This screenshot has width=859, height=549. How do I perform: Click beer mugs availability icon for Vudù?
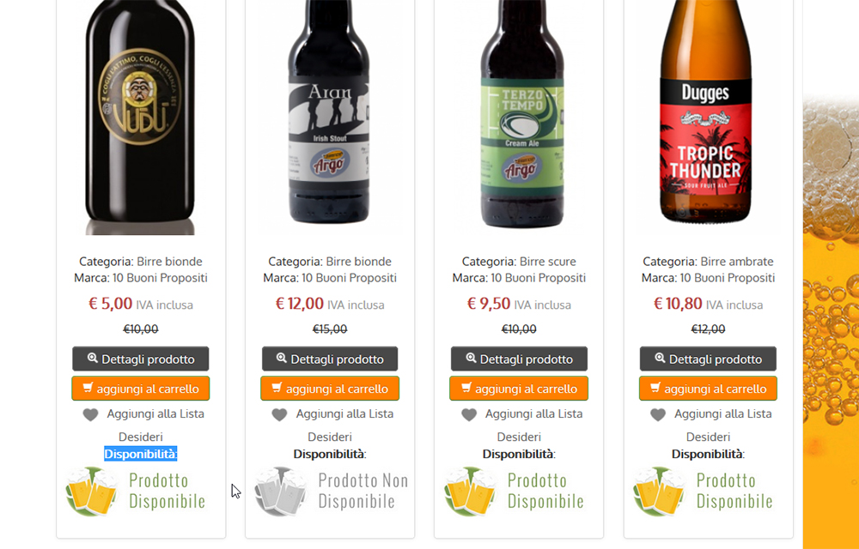click(92, 491)
